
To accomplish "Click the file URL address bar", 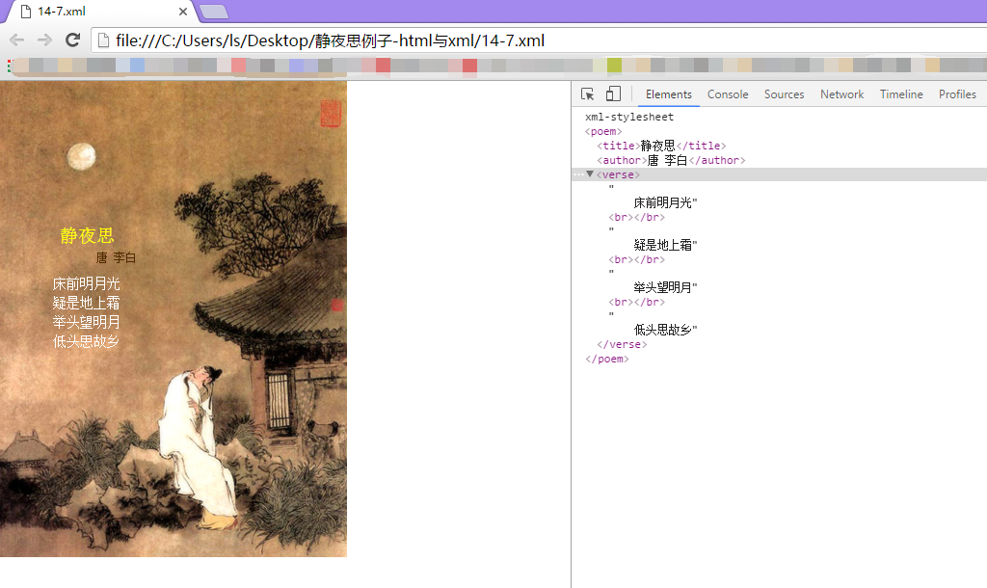I will point(539,40).
